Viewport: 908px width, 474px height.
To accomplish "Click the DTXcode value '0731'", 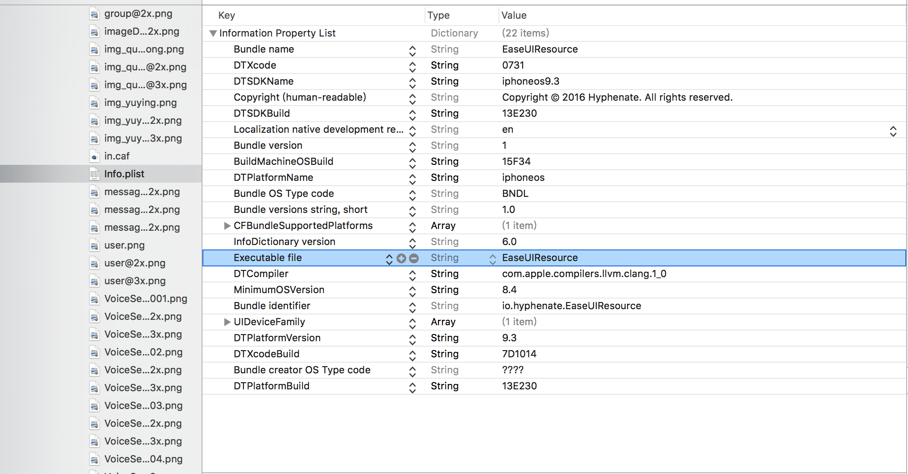I will [x=513, y=65].
